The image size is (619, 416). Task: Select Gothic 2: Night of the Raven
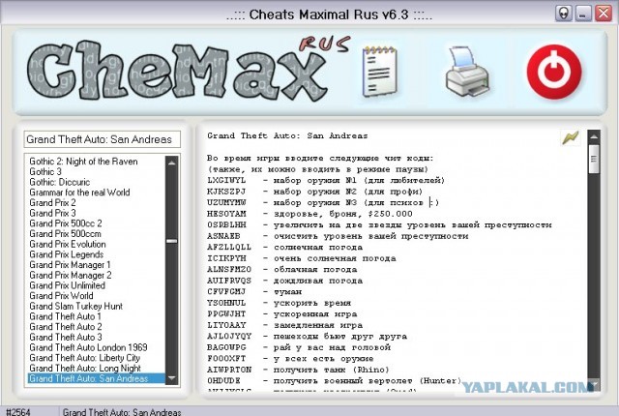(84, 162)
